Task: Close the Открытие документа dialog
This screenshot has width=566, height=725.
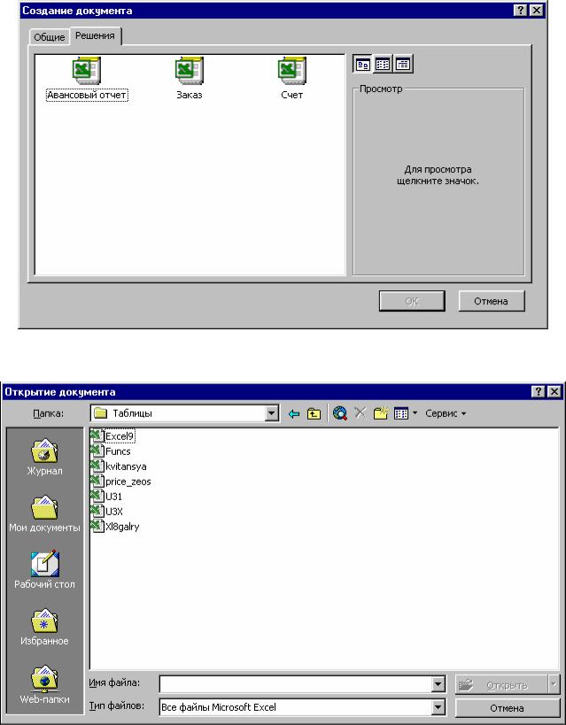Action: [x=554, y=392]
